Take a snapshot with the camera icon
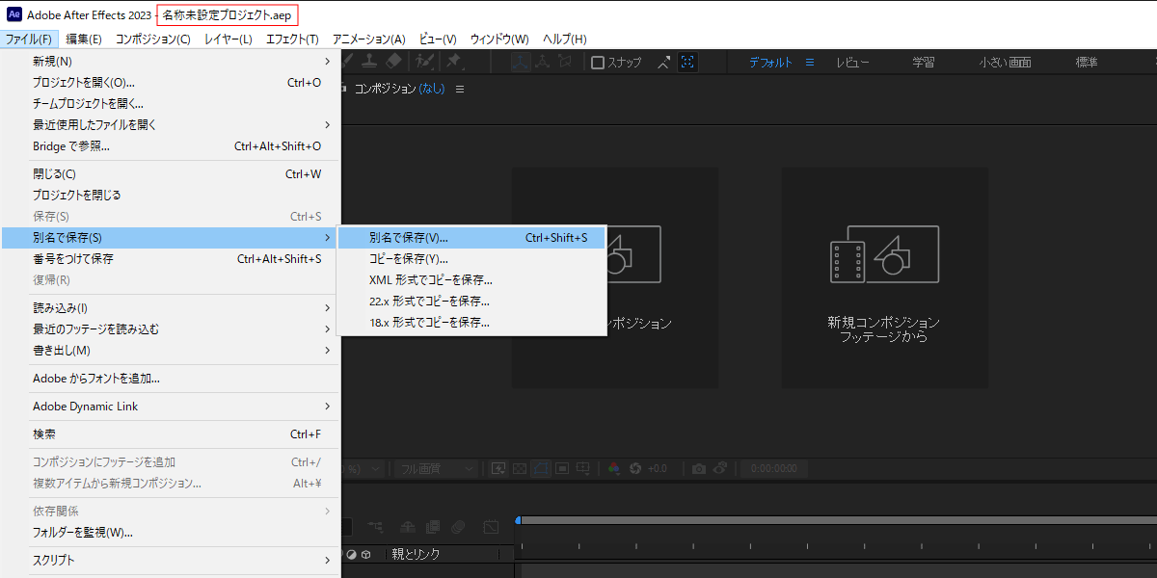This screenshot has height=578, width=1157. (699, 469)
